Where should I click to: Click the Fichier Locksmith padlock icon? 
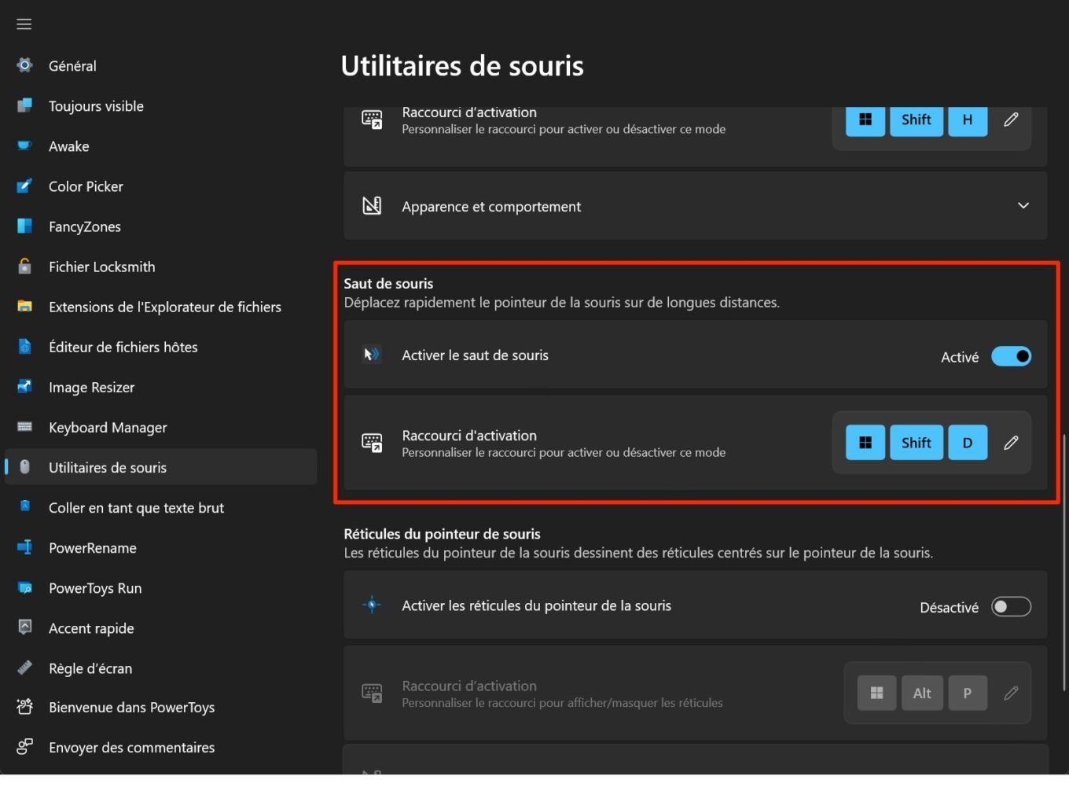(x=25, y=266)
